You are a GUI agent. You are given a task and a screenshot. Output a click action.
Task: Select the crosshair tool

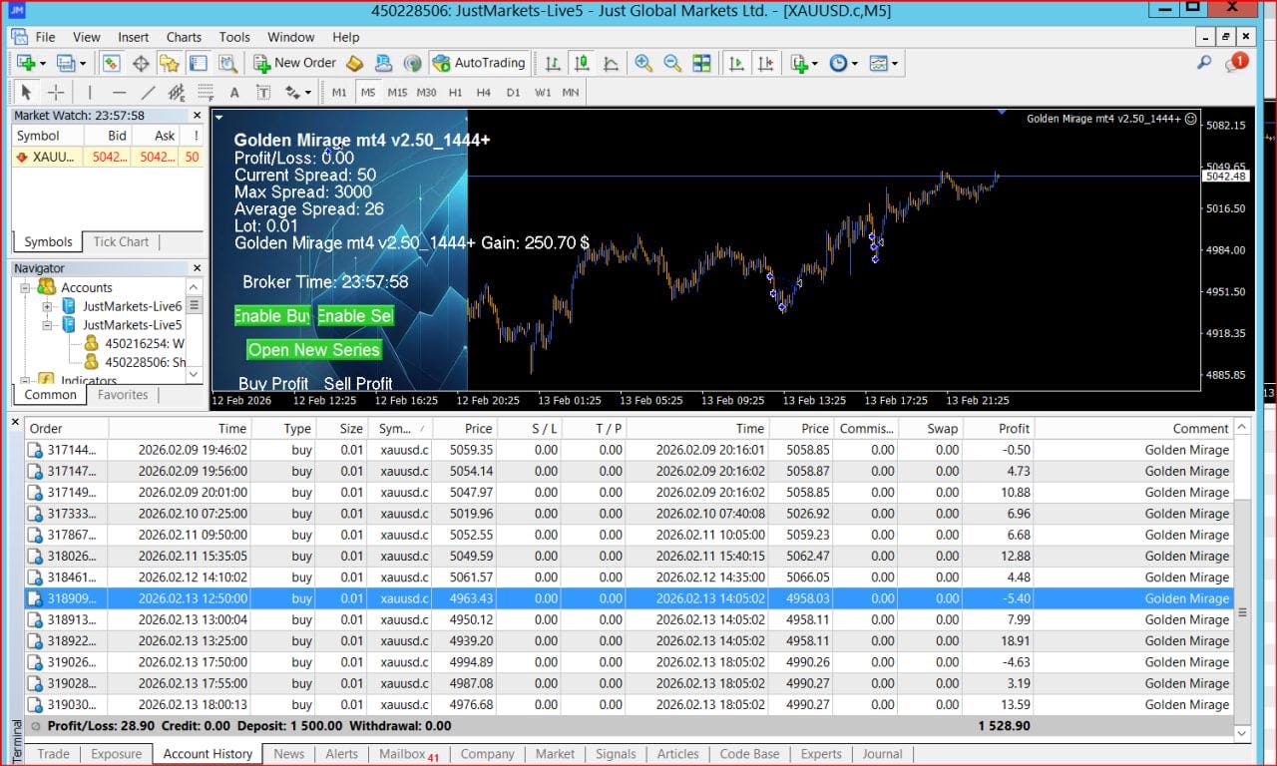(56, 92)
